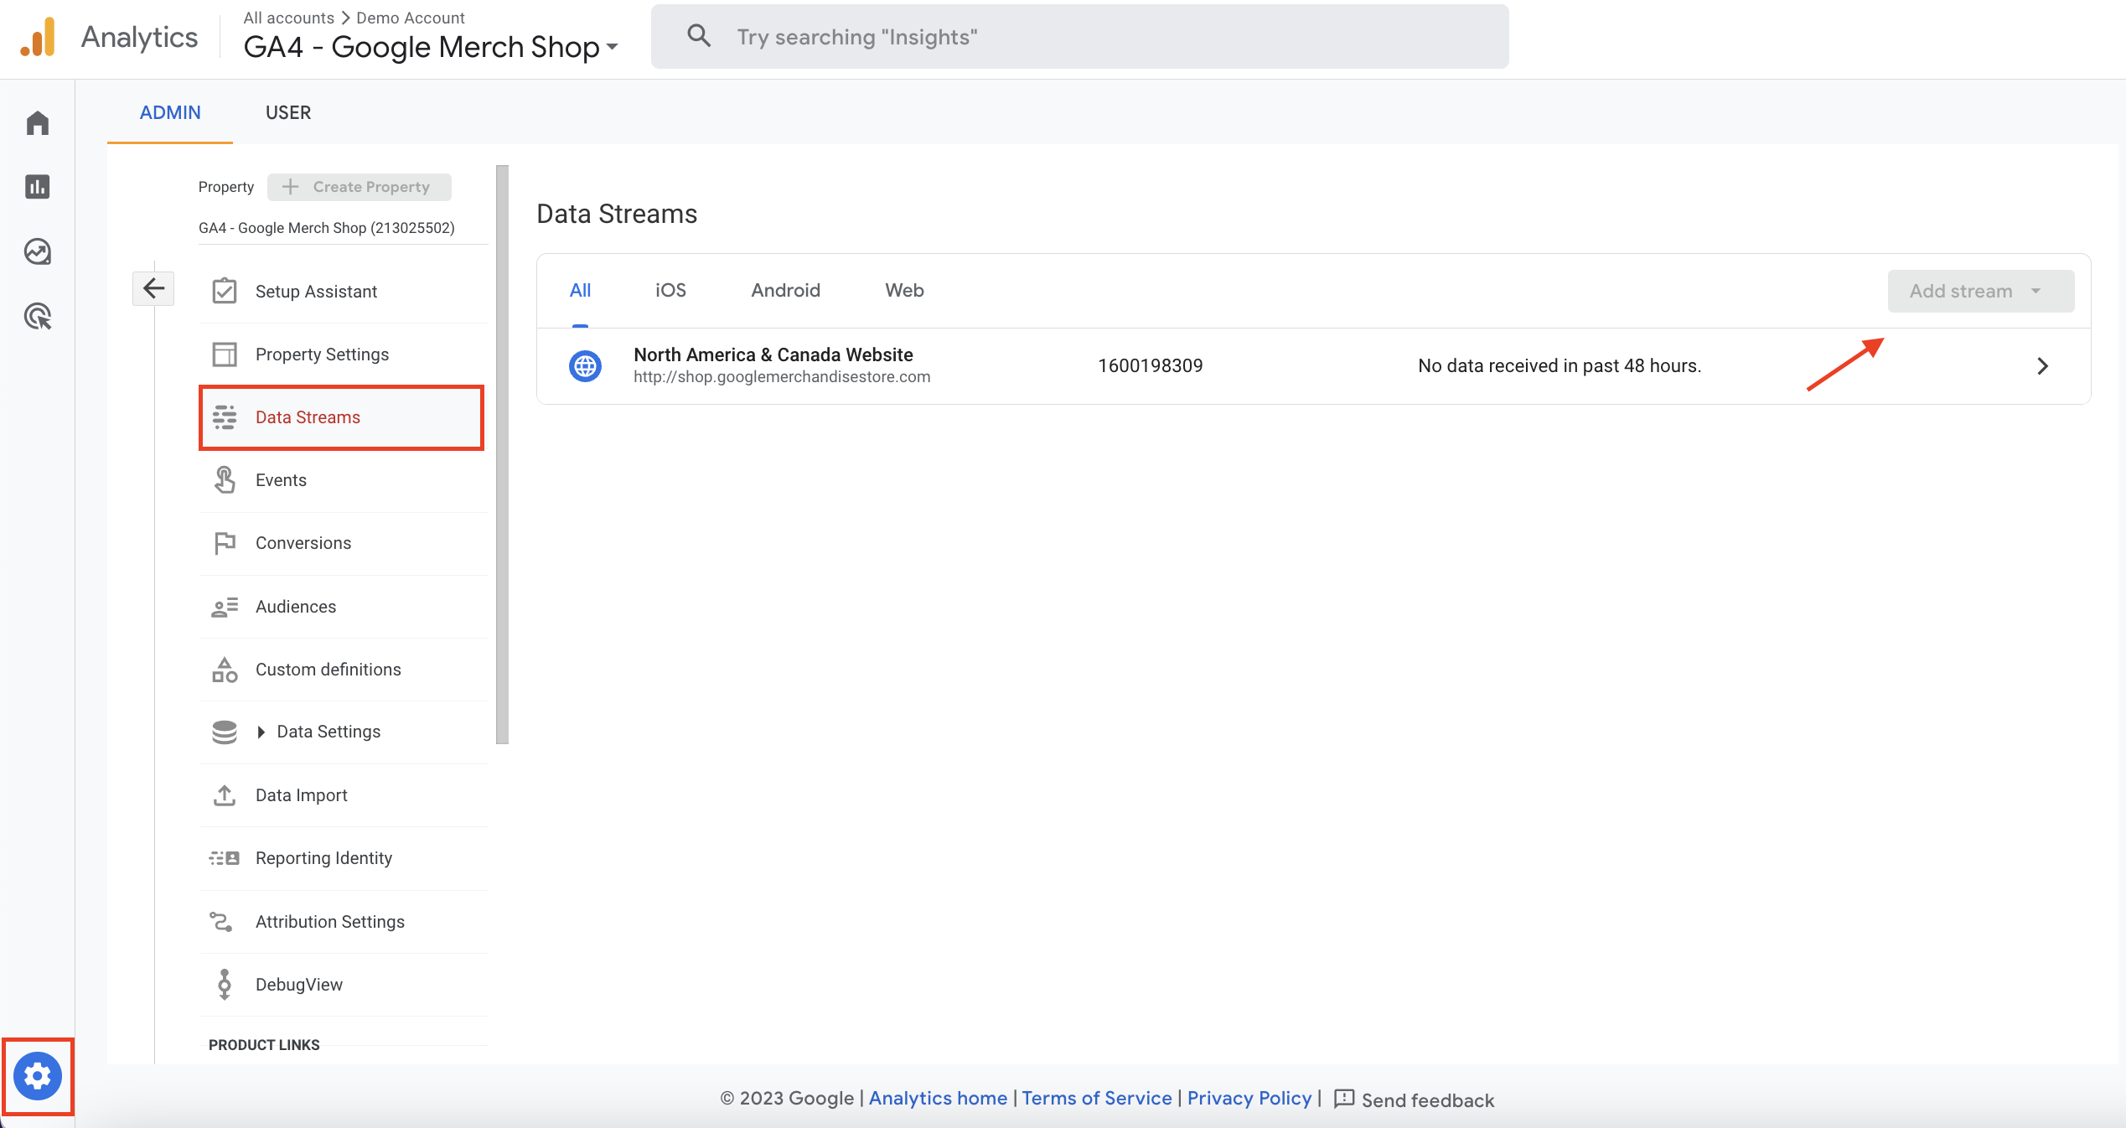Open the Analytics home link
This screenshot has height=1128, width=2126.
(x=938, y=1099)
